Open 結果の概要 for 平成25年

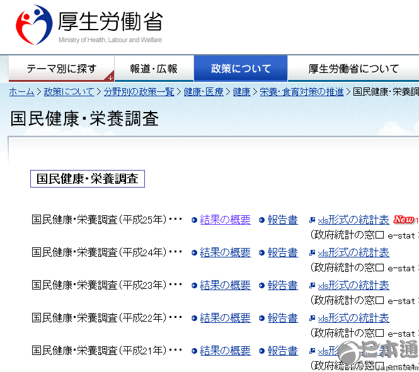[x=226, y=220]
